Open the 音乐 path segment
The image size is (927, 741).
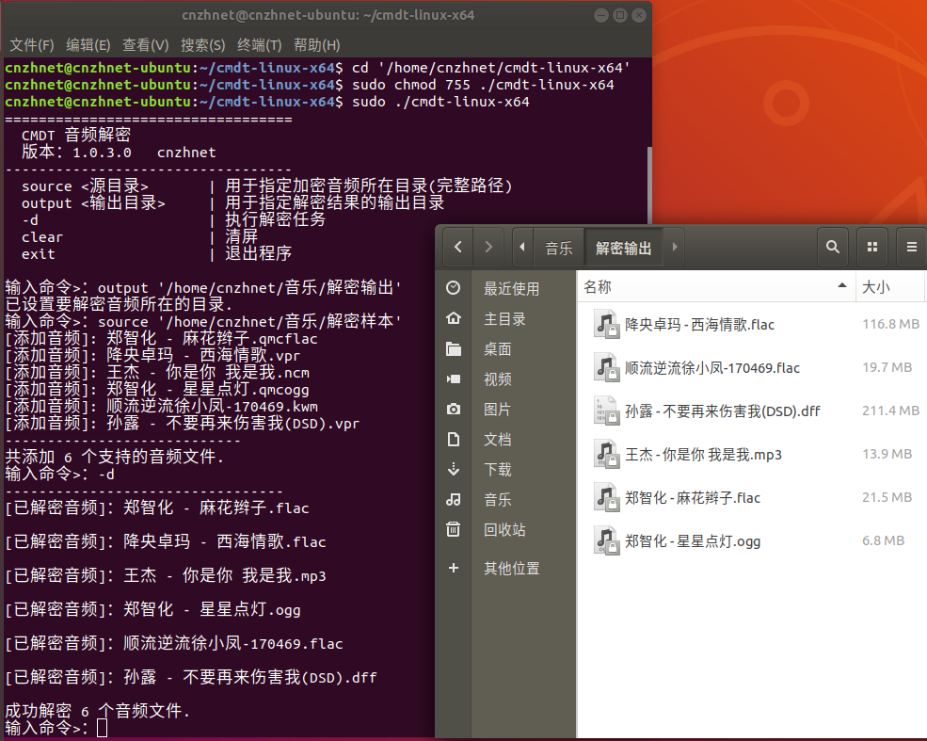pyautogui.click(x=559, y=248)
